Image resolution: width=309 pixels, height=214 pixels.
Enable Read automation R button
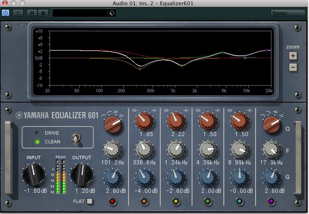point(32,13)
